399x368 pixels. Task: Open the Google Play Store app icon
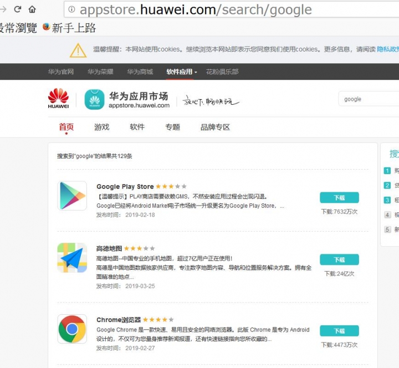pyautogui.click(x=72, y=196)
